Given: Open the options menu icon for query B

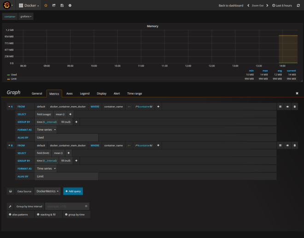Looking at the screenshot, I should 280,145.
